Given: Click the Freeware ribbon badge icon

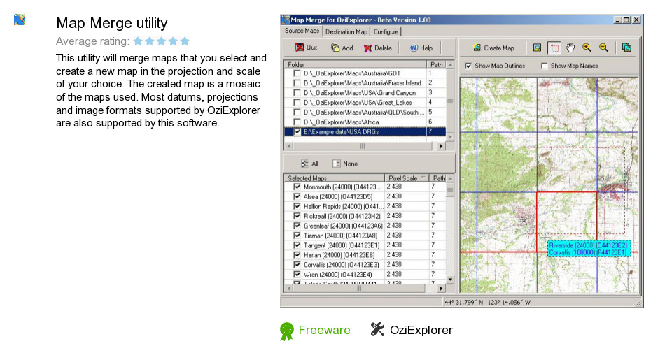Looking at the screenshot, I should 287,331.
